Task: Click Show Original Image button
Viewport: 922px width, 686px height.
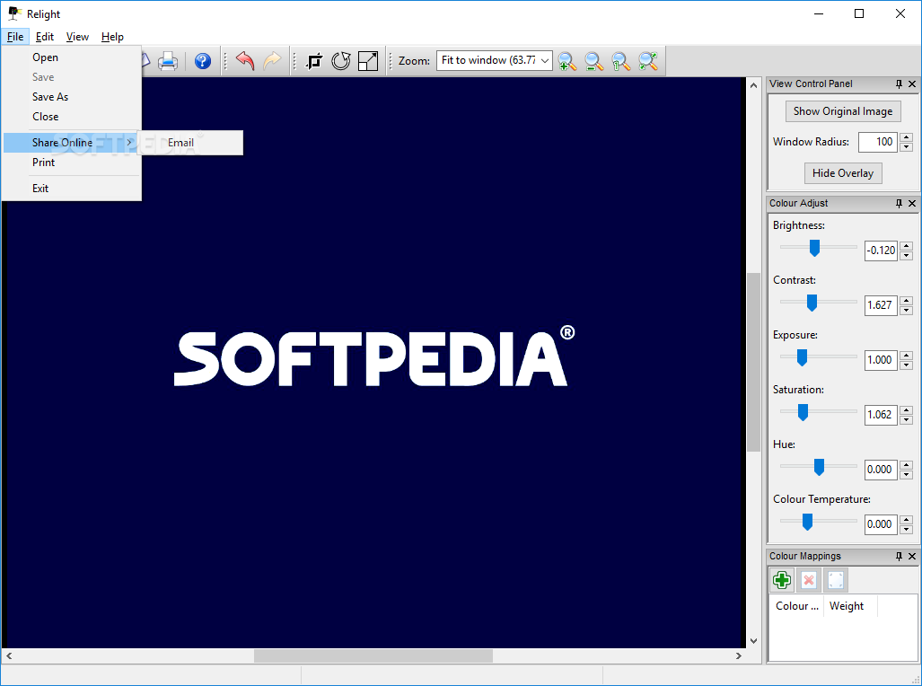Action: tap(843, 111)
